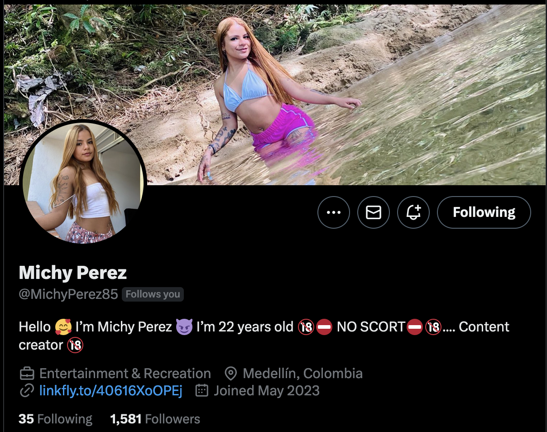Click the Follows you badge
This screenshot has height=432, width=547.
(x=153, y=294)
